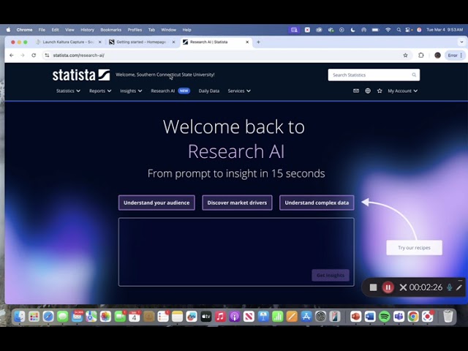
Task: Click the Get insights button
Action: 331,275
